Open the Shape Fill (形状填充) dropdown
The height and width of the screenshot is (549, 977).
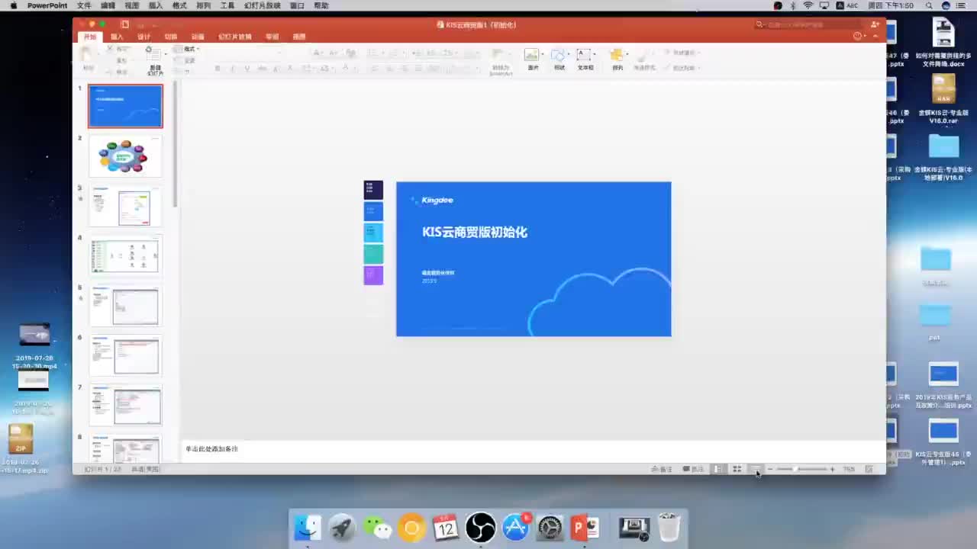click(683, 53)
